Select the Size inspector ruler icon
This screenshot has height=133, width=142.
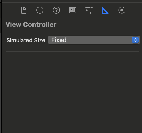pyautogui.click(x=105, y=10)
